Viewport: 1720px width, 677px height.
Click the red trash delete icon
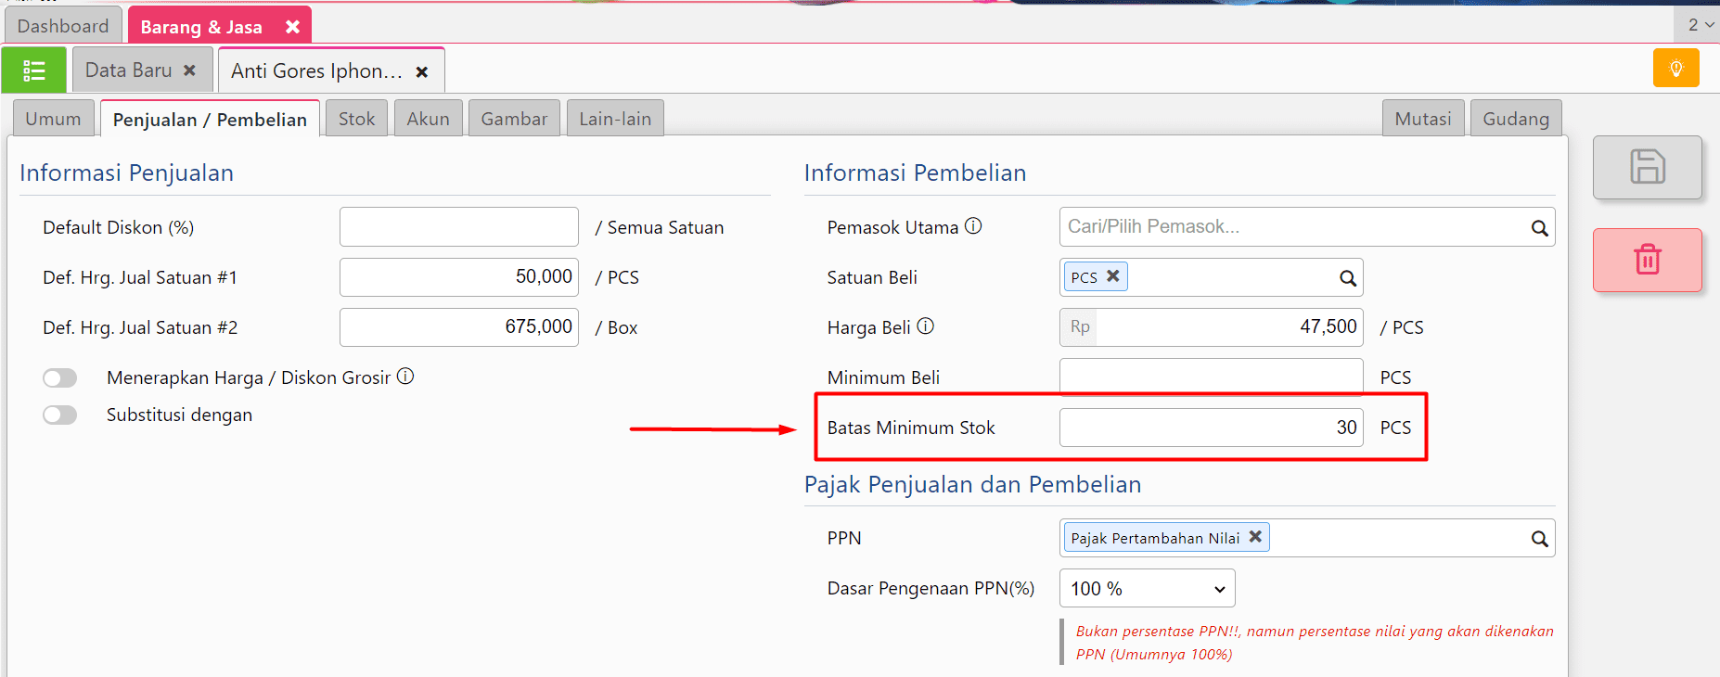pos(1647,260)
